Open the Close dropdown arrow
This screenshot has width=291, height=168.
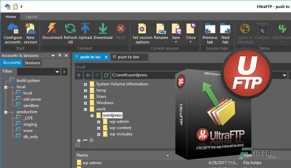[x=191, y=42]
